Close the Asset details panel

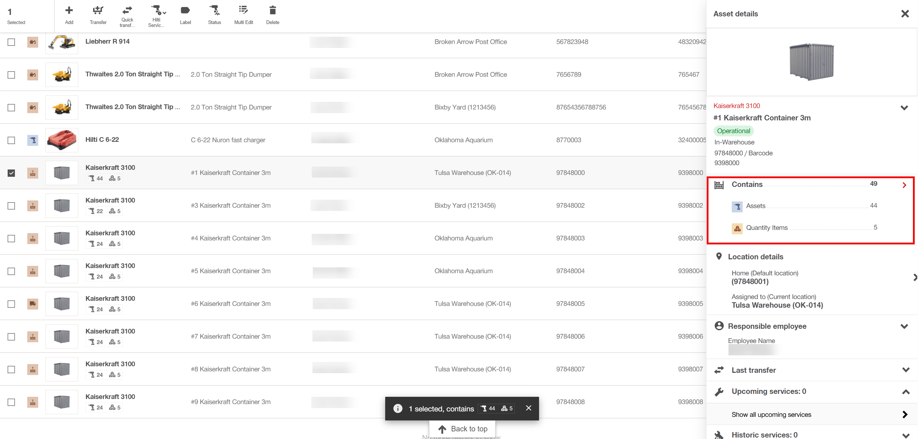coord(905,14)
